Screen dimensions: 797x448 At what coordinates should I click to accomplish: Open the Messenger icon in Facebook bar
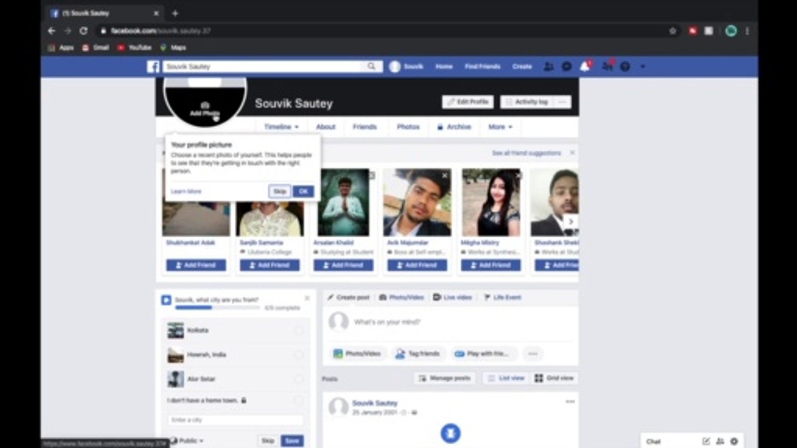[567, 67]
